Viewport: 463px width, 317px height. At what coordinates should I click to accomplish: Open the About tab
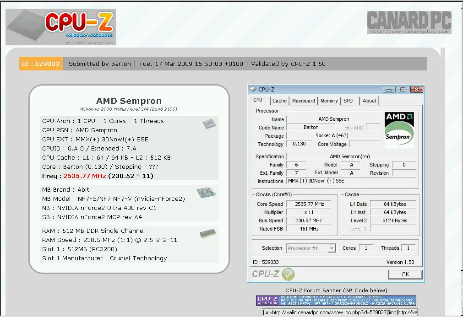point(369,101)
